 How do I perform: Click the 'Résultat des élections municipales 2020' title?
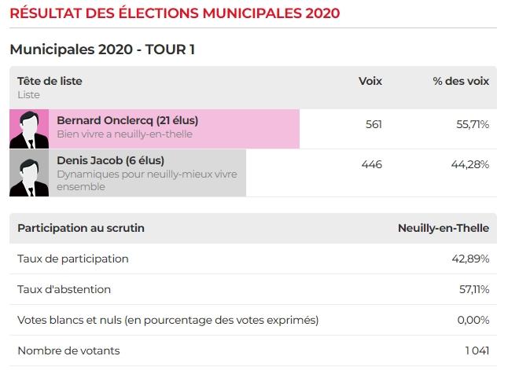pos(175,13)
